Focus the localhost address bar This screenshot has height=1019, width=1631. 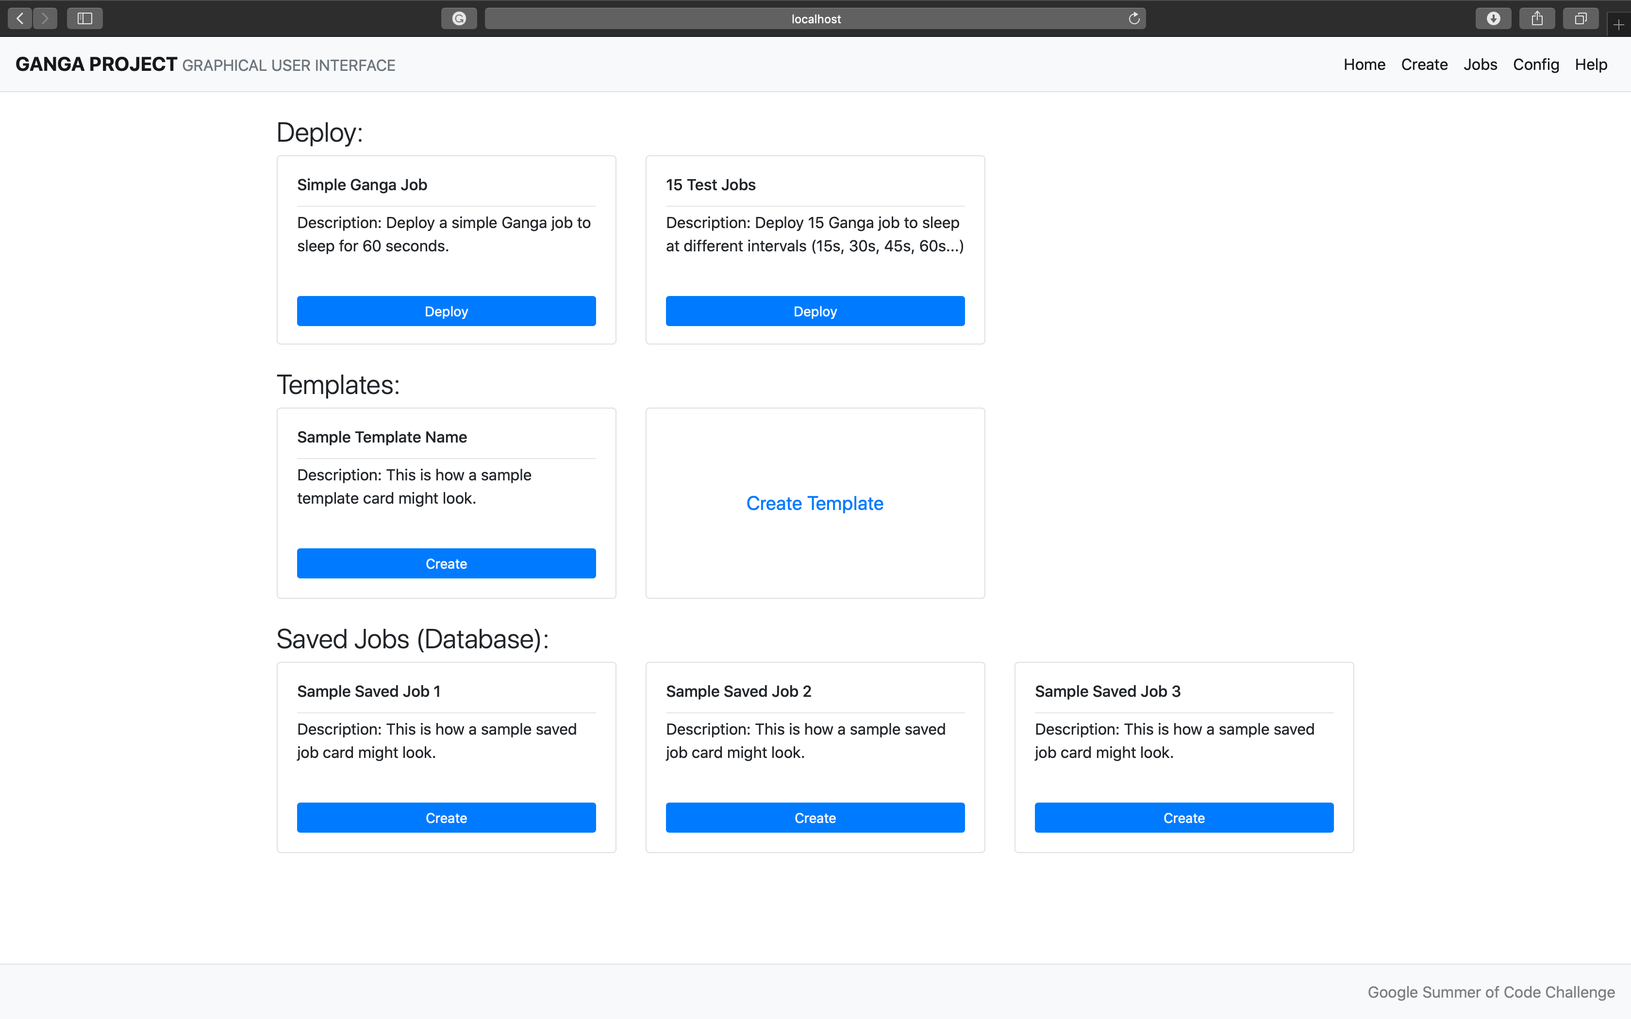[x=815, y=18]
